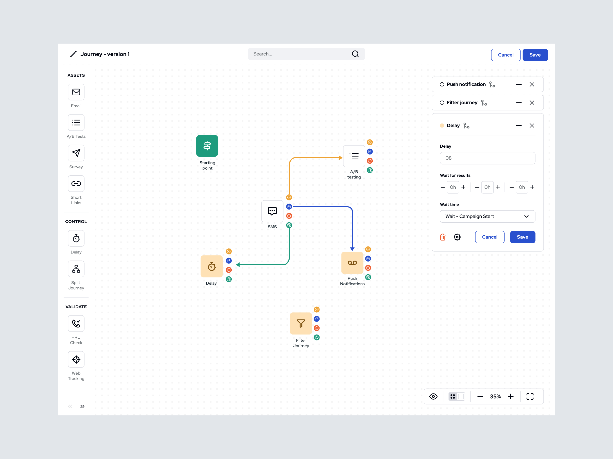Click the trash delete icon in Delay panel
Screen dimensions: 613x459
click(443, 237)
